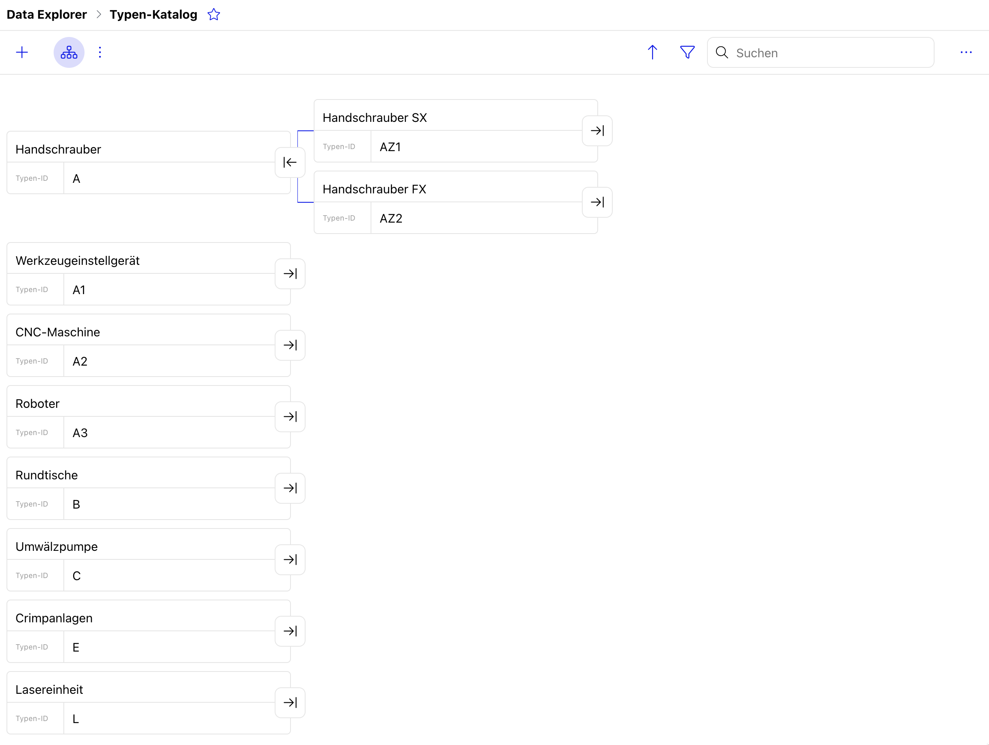The height and width of the screenshot is (745, 989).
Task: Click the sort ascending arrow icon
Action: [x=652, y=52]
